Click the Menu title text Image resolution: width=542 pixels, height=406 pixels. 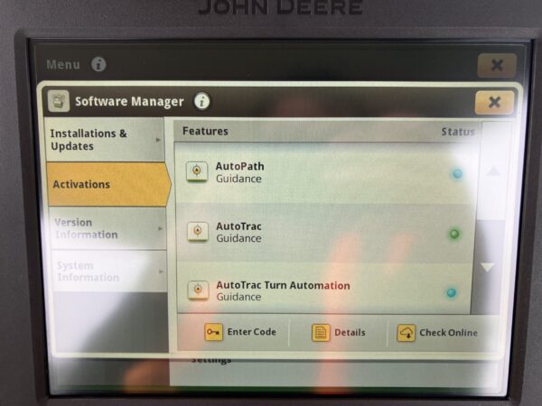pyautogui.click(x=63, y=65)
